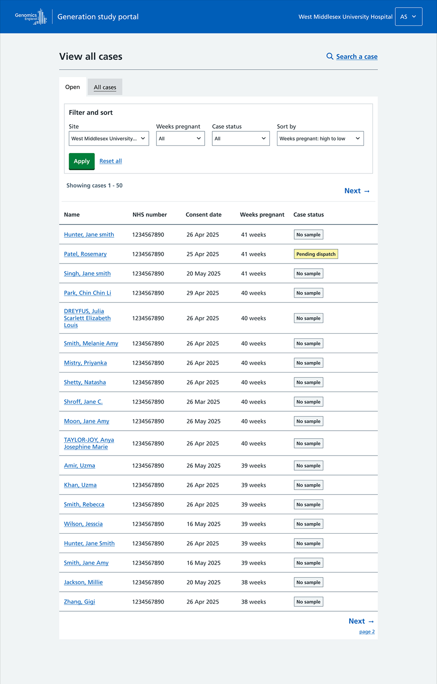Switch to the Open tab
437x684 pixels.
coord(73,87)
